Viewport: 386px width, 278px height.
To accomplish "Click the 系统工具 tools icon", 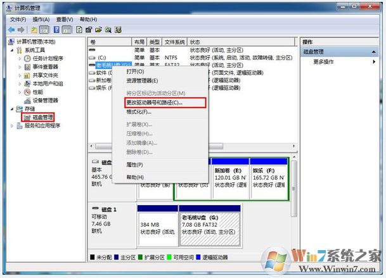I will click(19, 51).
